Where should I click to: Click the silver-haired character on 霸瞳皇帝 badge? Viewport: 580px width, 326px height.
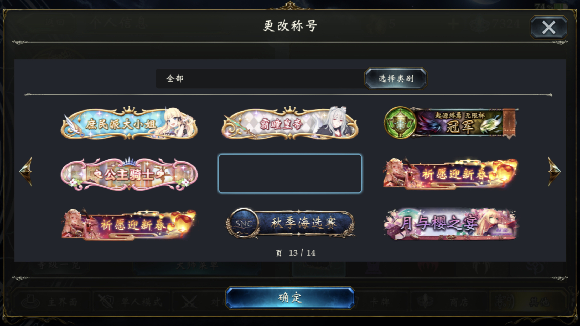coord(338,122)
